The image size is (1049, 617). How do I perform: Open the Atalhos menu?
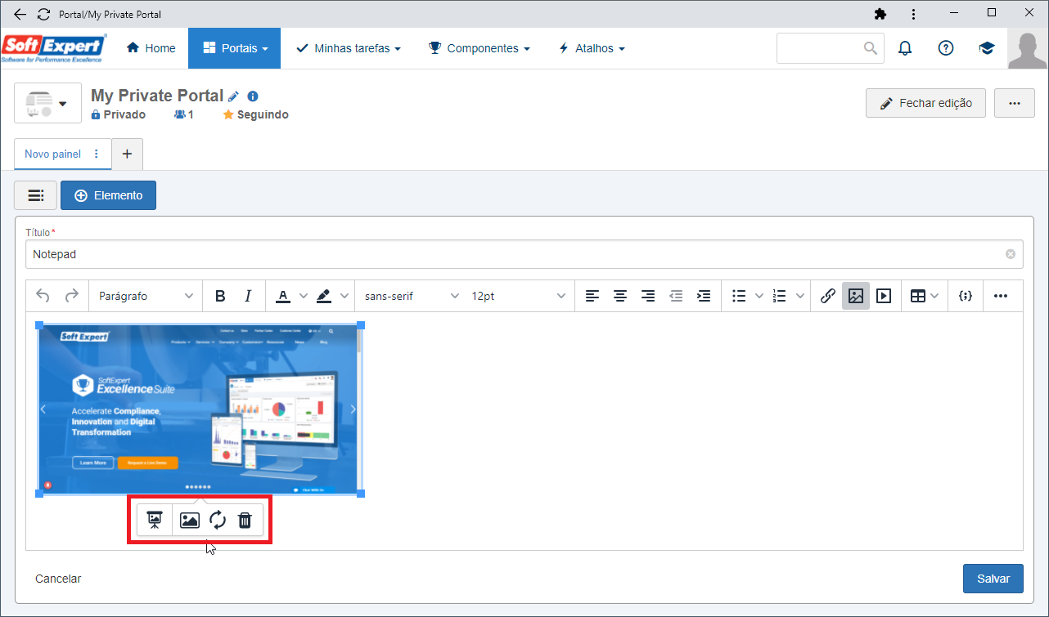click(x=592, y=48)
